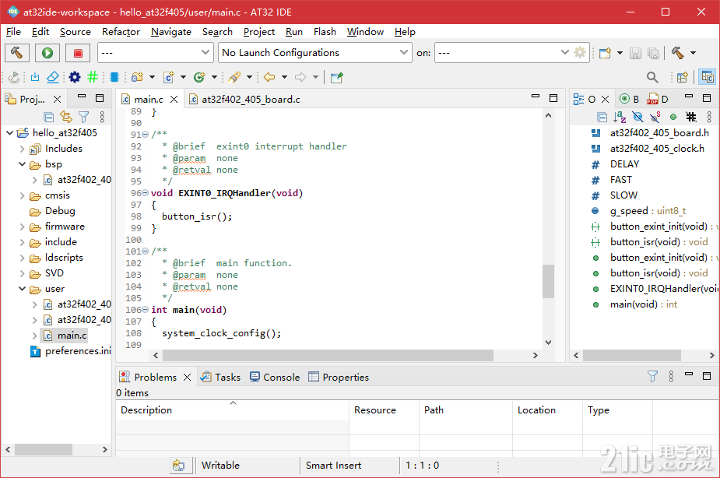Select preferences.ini file
Viewport: 720px width, 478px height.
(78, 351)
